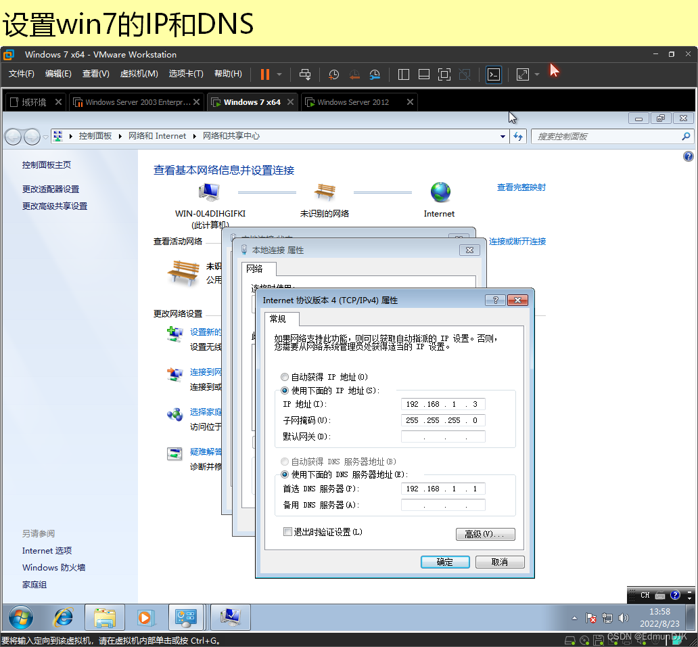Focus the 搜索控制面板 search box
Image resolution: width=698 pixels, height=647 pixels.
(607, 136)
